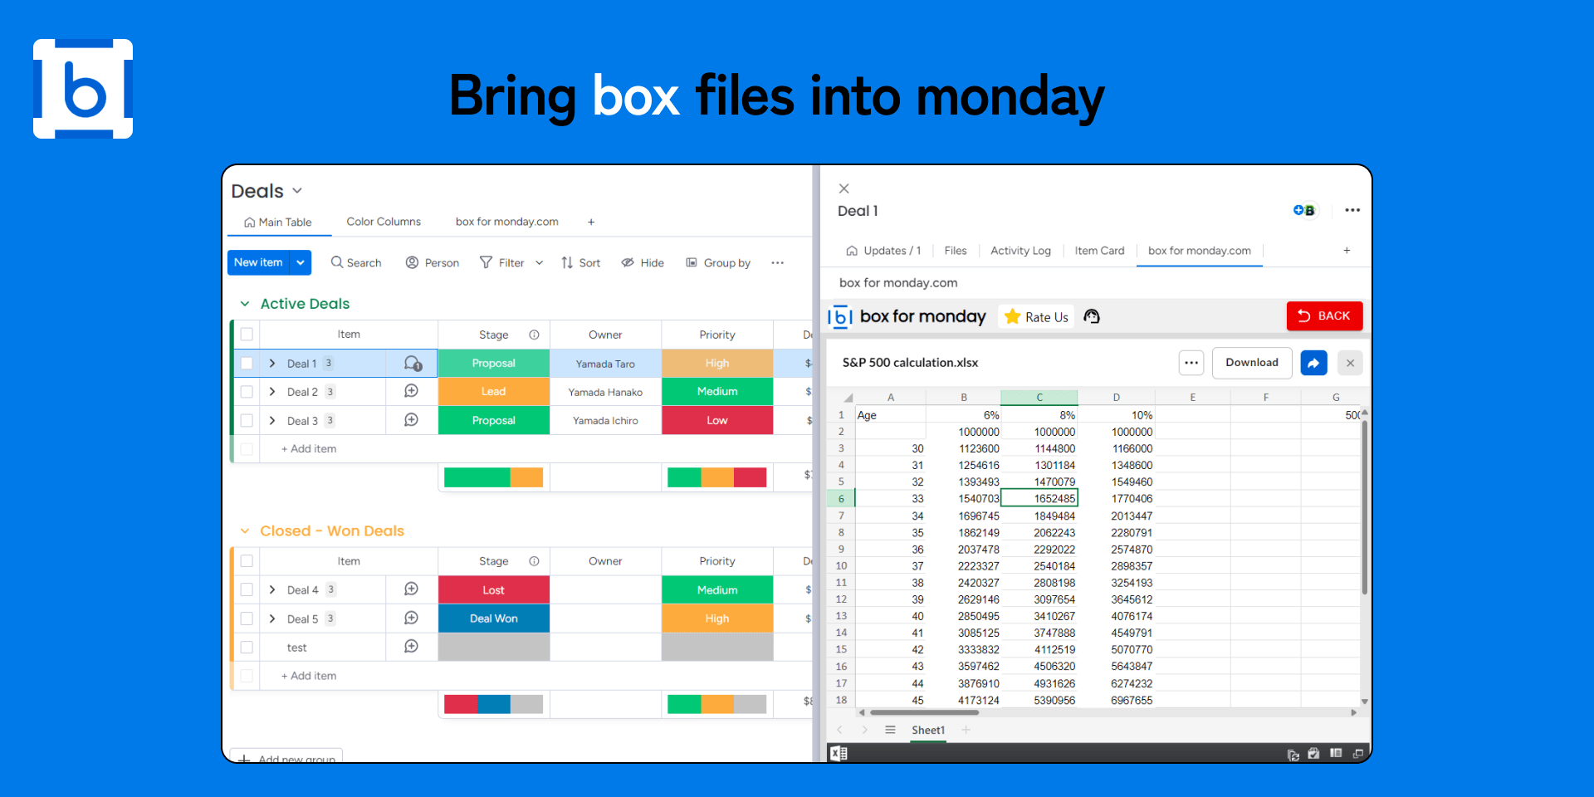Add an update to Deal 3
1594x797 pixels.
[x=411, y=420]
